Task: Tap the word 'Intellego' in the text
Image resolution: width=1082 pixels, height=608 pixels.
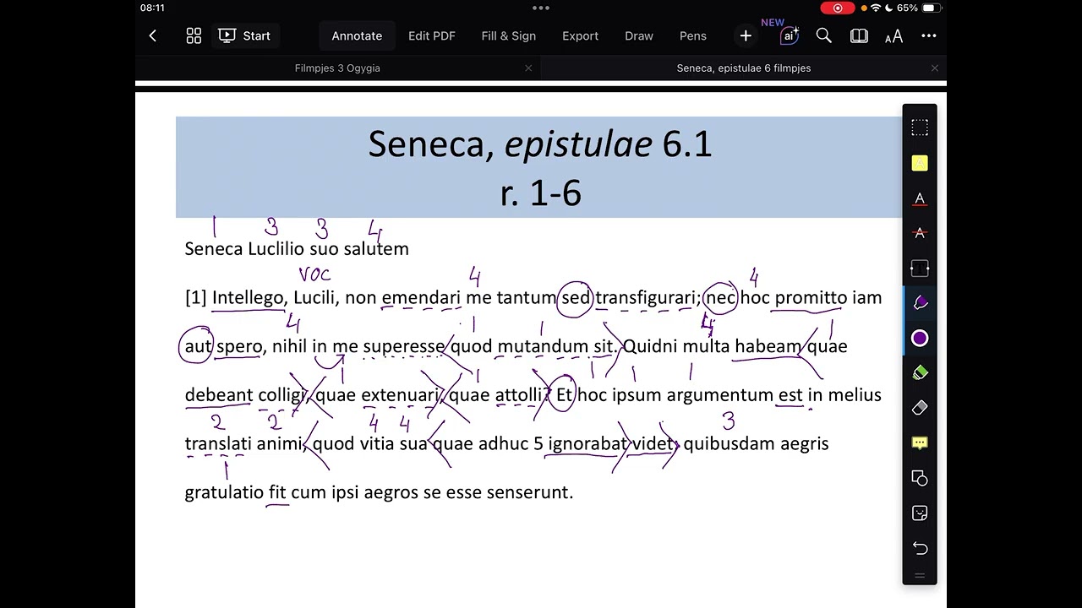Action: tap(248, 297)
